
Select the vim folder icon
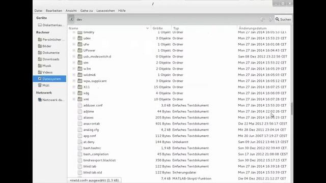[x=80, y=63]
